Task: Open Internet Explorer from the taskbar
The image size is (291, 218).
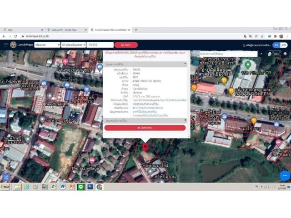Action: click(27, 187)
